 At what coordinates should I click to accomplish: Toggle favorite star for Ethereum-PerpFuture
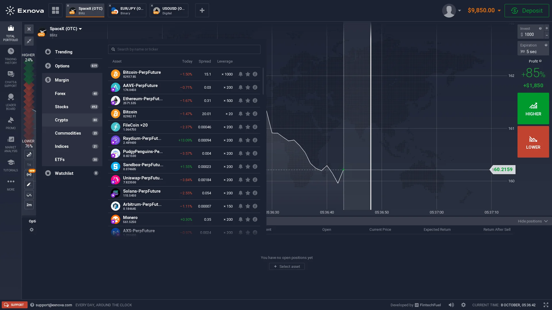click(248, 100)
